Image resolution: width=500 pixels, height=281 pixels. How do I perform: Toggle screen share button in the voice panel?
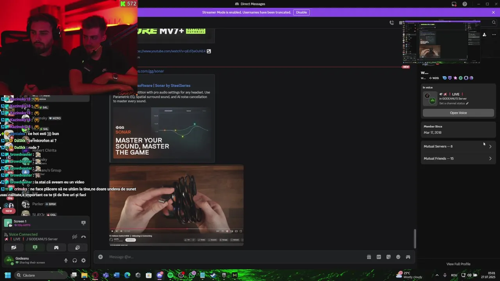(x=35, y=247)
